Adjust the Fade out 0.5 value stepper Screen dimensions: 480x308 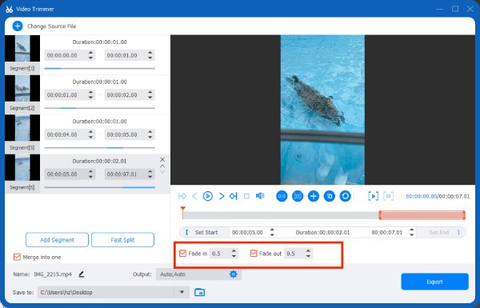[308, 253]
